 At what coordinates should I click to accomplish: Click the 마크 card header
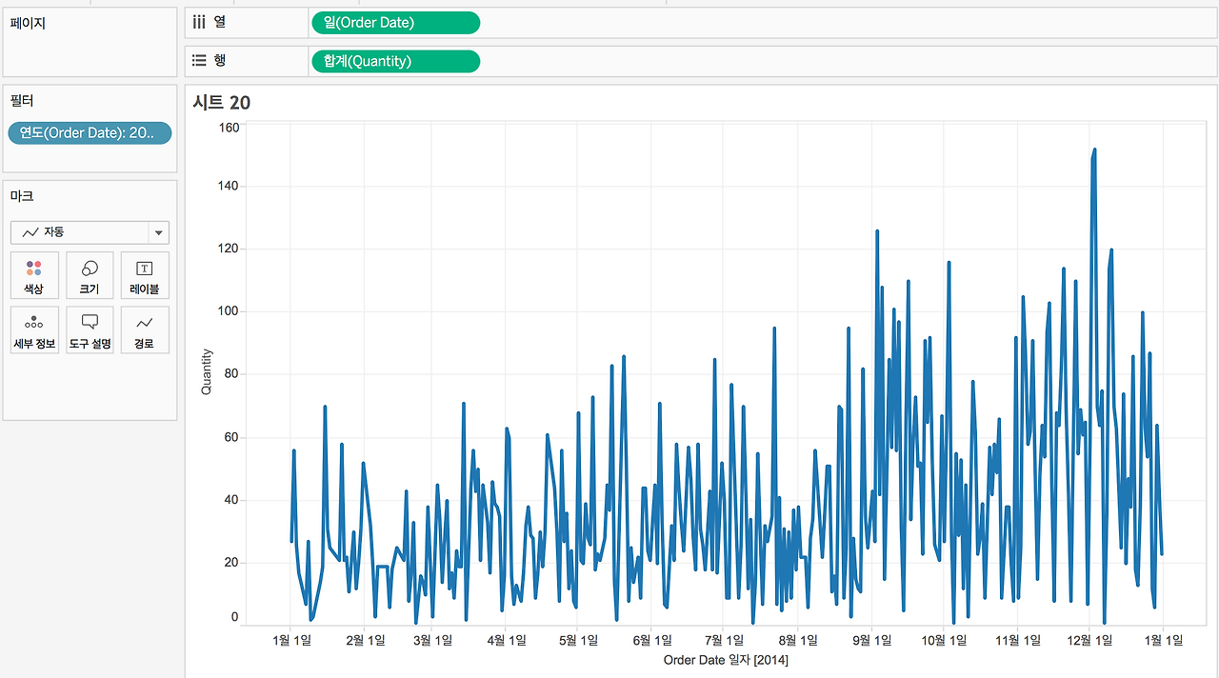(x=22, y=196)
